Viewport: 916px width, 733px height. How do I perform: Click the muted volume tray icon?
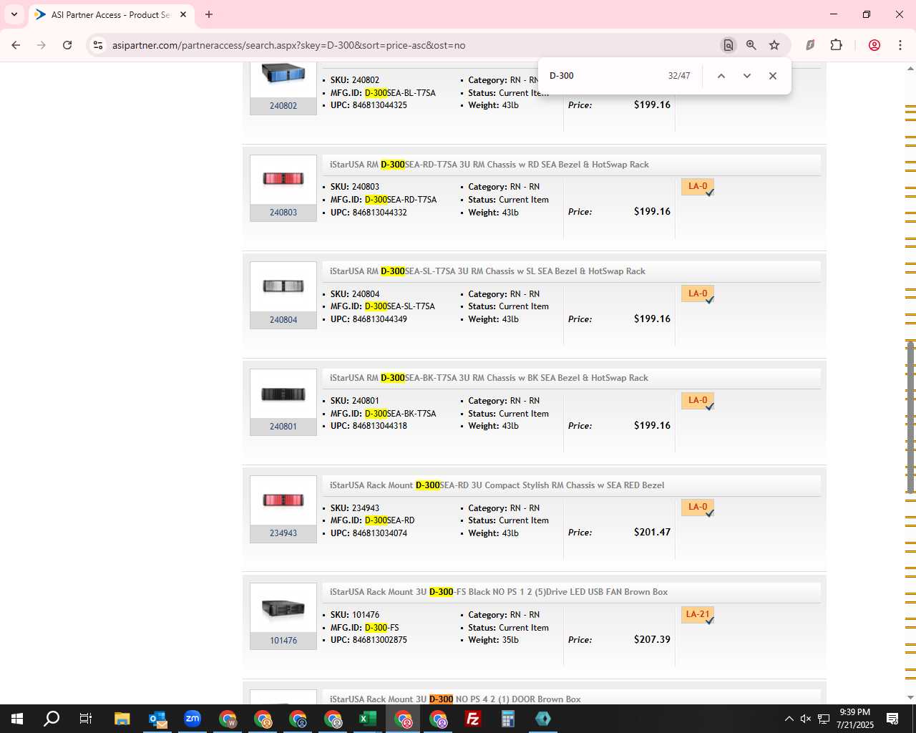pyautogui.click(x=806, y=719)
